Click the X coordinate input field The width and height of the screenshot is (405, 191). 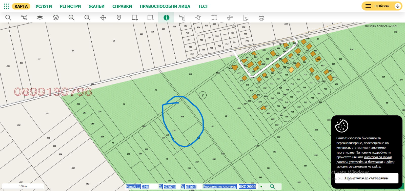[170, 187]
